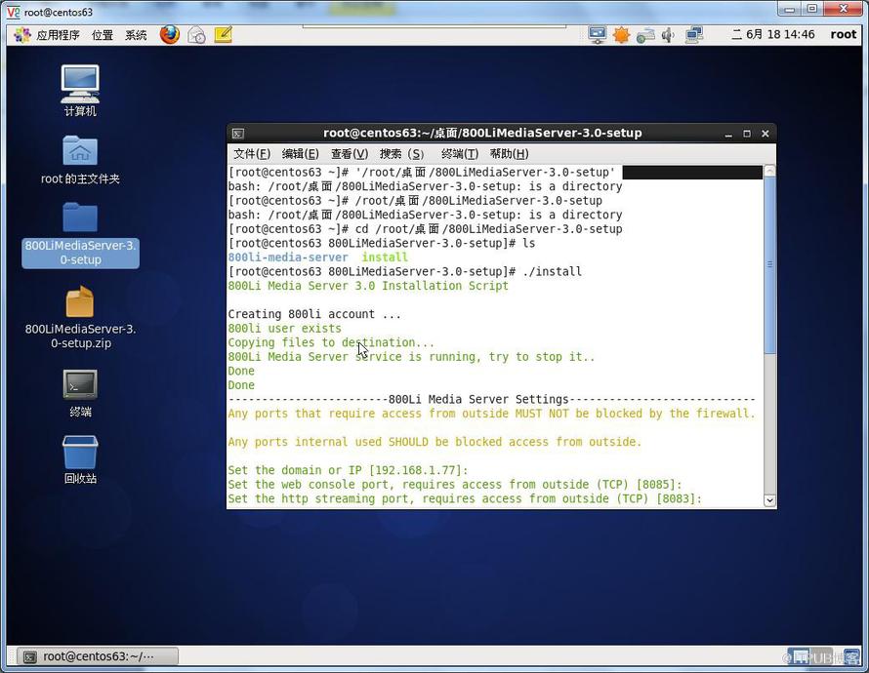Open terminal 文件(F) menu
This screenshot has height=673, width=869.
252,154
